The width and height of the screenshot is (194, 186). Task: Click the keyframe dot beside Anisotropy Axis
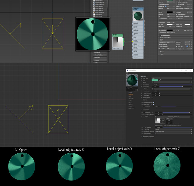point(142,133)
